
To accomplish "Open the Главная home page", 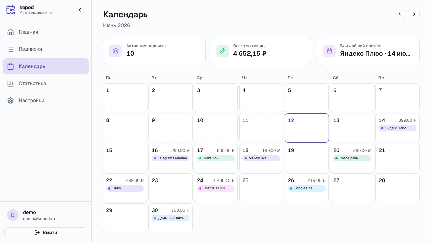I will point(46,32).
